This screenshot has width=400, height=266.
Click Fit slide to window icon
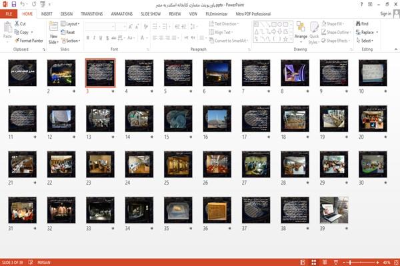tap(396, 262)
